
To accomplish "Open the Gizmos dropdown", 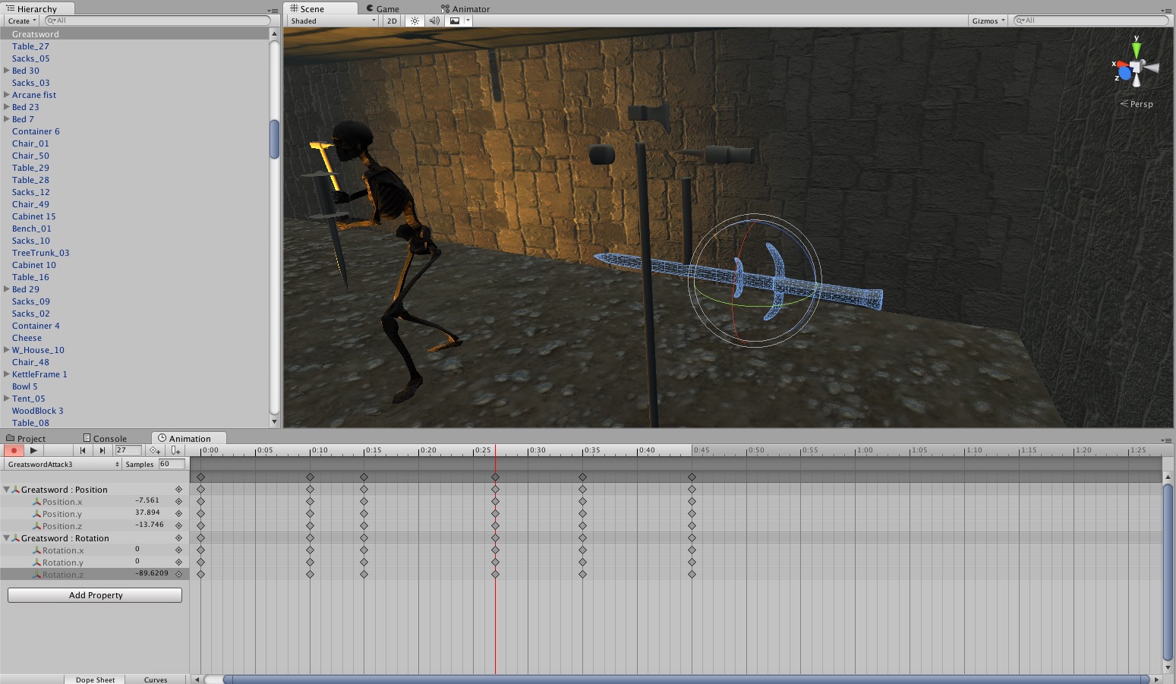I will 988,20.
